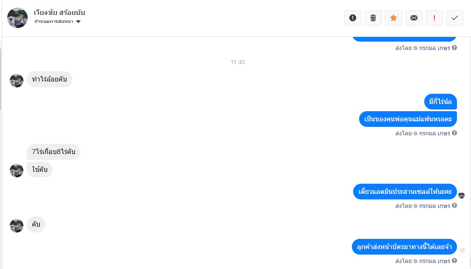Select the seen avatar beside เดี๋ยวแอดมินประสานเซลล์ให้นะคะ
The height and width of the screenshot is (269, 471).
click(x=462, y=196)
